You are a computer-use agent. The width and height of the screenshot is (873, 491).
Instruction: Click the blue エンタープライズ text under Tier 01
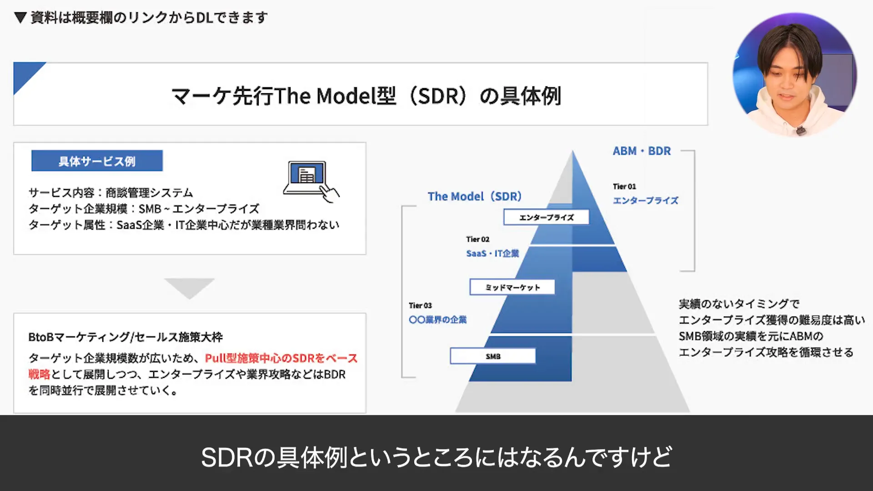tap(645, 200)
